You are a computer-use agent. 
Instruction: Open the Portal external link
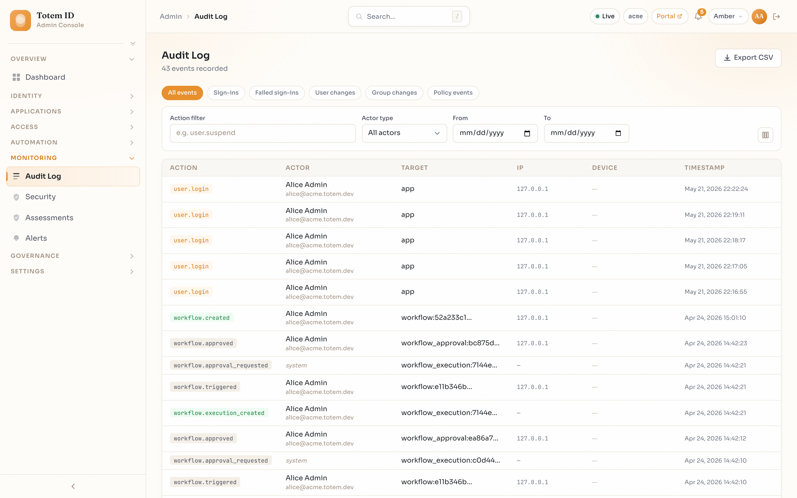click(x=669, y=17)
